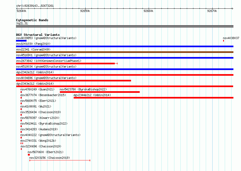Click nsv5423780 (ByrskaBishop2022) label
Image resolution: width=241 pixels, height=171 pixels.
tap(83, 89)
